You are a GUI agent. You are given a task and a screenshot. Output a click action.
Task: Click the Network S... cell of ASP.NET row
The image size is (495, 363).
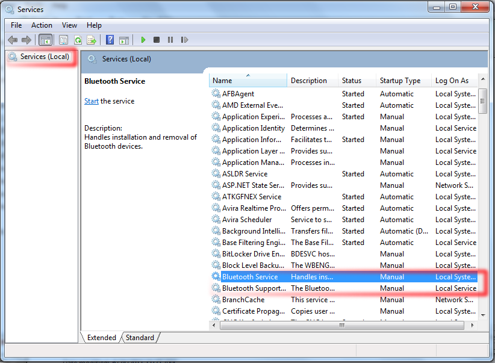click(x=454, y=185)
